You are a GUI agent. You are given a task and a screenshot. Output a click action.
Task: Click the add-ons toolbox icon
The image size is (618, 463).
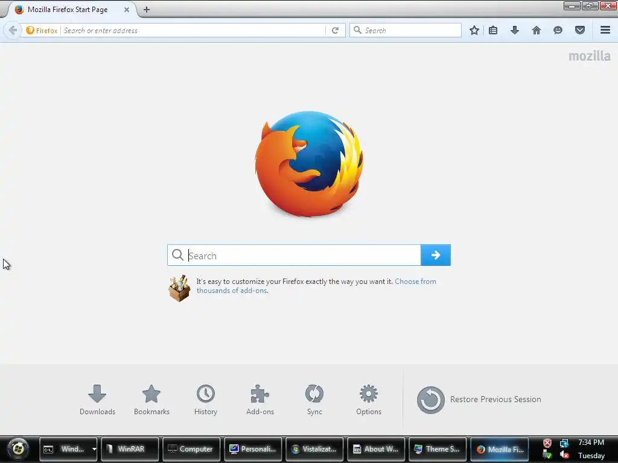click(179, 288)
